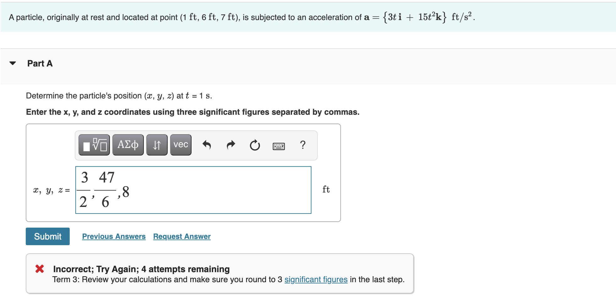Image resolution: width=616 pixels, height=306 pixels.
Task: Click the redo arrow in the equation toolbar
Action: [x=230, y=145]
